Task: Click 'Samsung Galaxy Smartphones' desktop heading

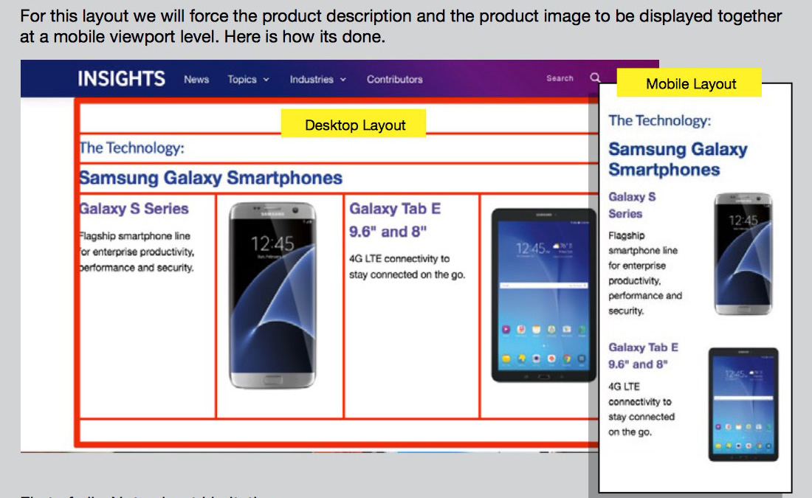Action: click(211, 178)
